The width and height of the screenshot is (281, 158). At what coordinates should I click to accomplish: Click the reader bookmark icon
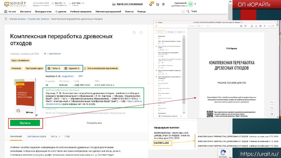[x=256, y=26]
